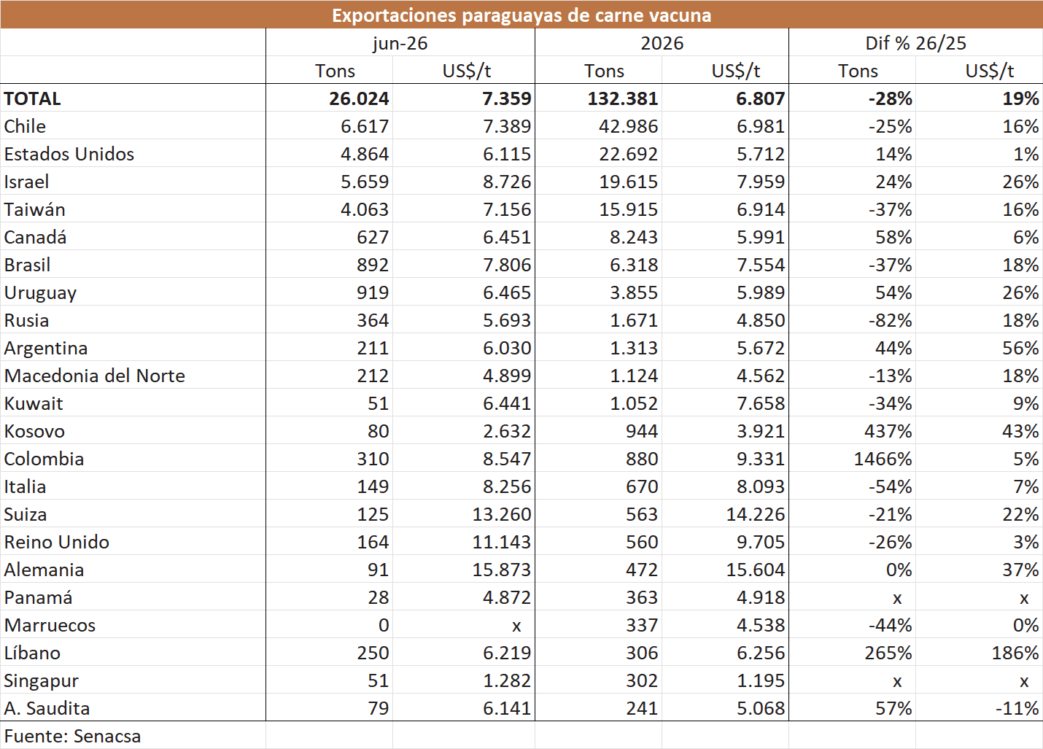Click the 'Israel' row label

26,182
